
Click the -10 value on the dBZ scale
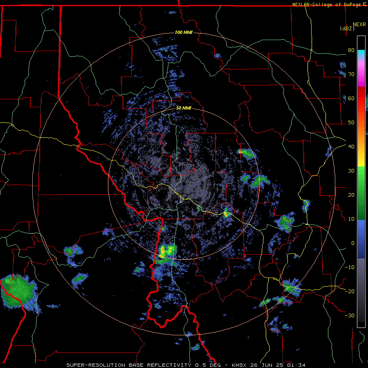click(350, 267)
